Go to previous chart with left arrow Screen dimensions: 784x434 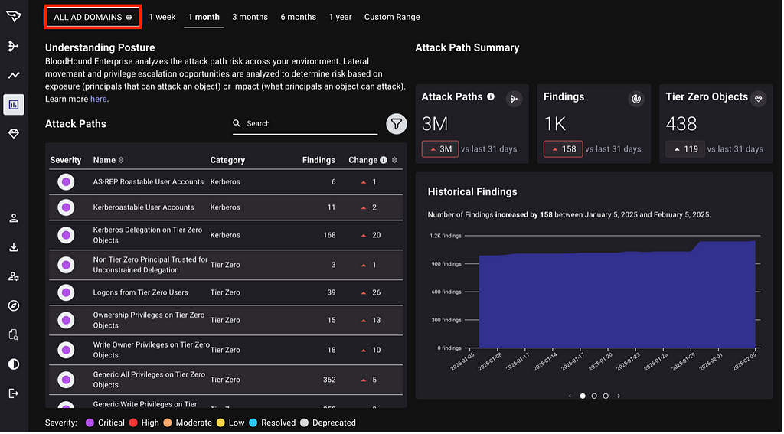point(570,396)
